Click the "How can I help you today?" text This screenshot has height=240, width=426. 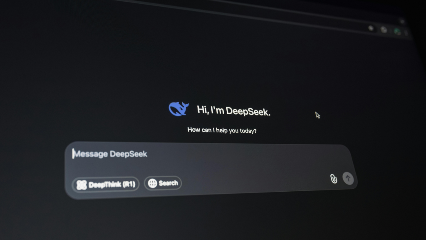pyautogui.click(x=222, y=130)
